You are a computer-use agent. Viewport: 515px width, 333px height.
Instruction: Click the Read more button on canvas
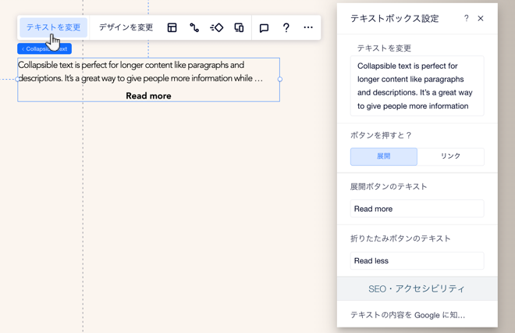click(x=148, y=95)
